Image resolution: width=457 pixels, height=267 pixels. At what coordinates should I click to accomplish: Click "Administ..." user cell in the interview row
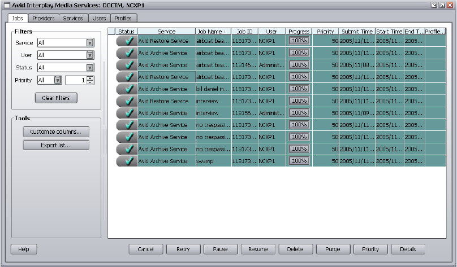pos(271,113)
